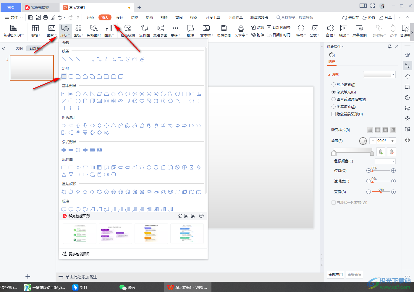
Task: Click the feedback chat bubble icon
Action: (x=201, y=216)
